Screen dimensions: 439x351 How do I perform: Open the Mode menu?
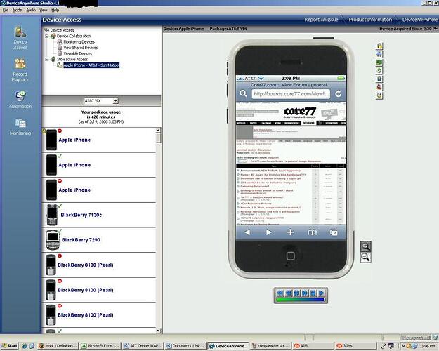(x=17, y=10)
